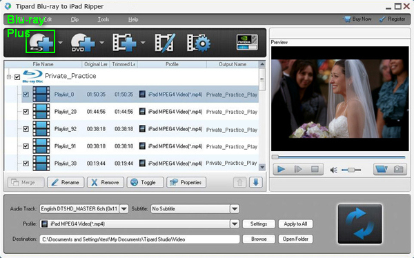The image size is (414, 258).
Task: Stop the preview playback
Action: tap(315, 169)
